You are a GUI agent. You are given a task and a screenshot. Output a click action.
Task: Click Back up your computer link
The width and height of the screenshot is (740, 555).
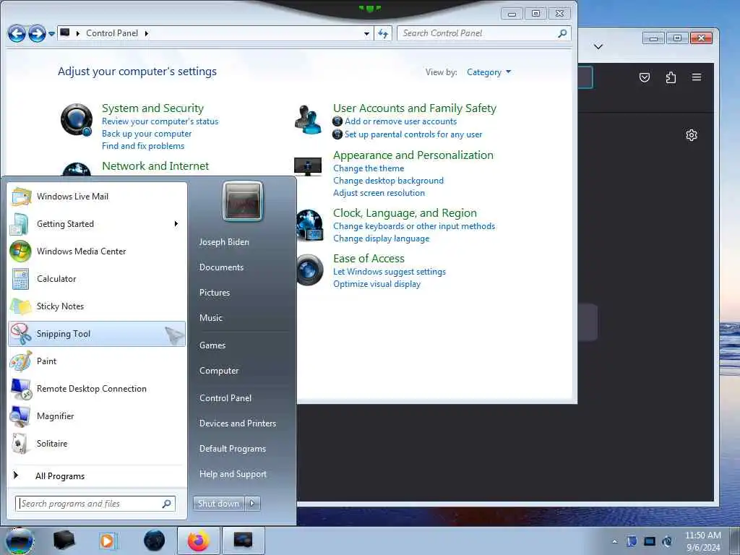[147, 134]
